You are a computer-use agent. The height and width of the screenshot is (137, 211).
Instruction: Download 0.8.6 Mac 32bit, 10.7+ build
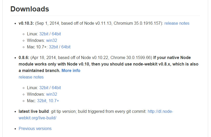coord(48,101)
